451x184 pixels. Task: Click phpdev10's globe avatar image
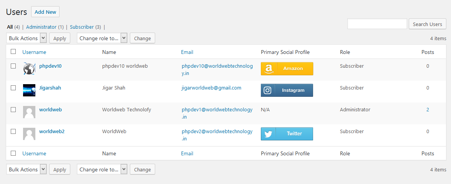click(29, 68)
